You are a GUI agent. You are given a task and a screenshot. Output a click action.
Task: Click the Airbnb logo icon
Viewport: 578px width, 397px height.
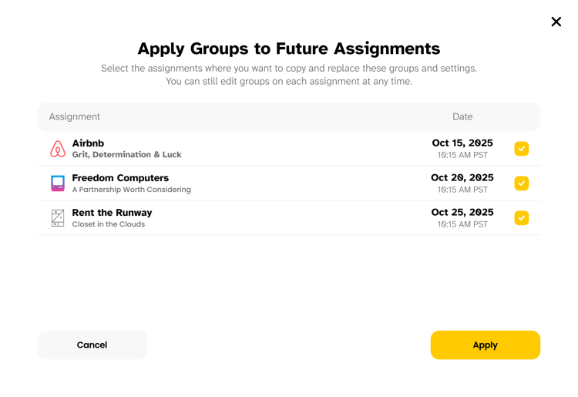[x=58, y=149]
